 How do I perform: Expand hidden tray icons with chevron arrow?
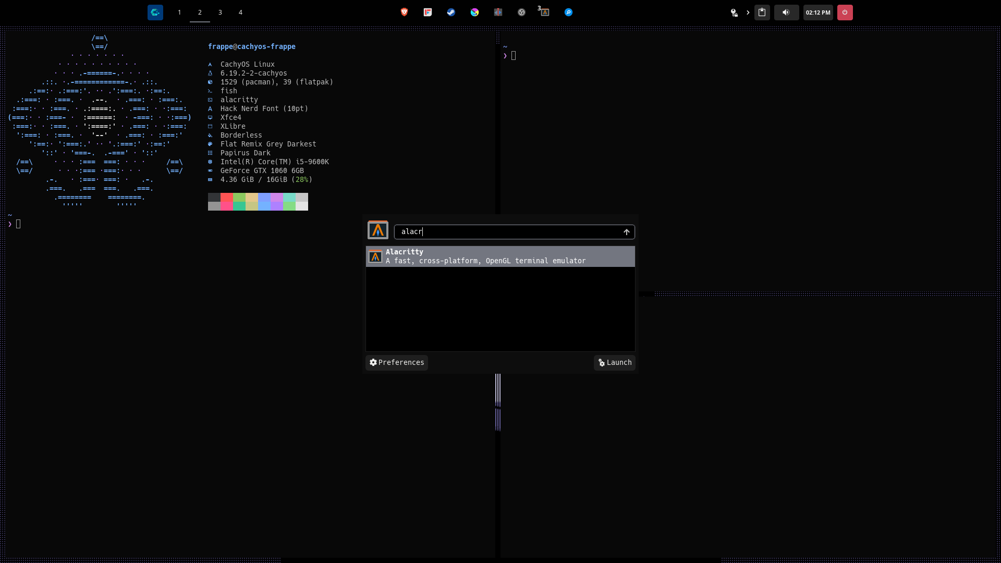click(x=748, y=12)
